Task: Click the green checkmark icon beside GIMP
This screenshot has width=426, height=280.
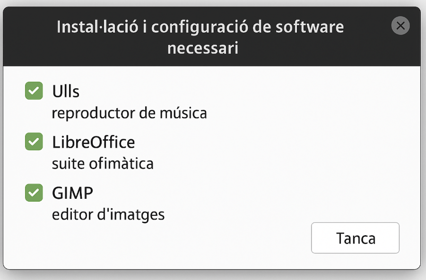Action: coord(34,193)
